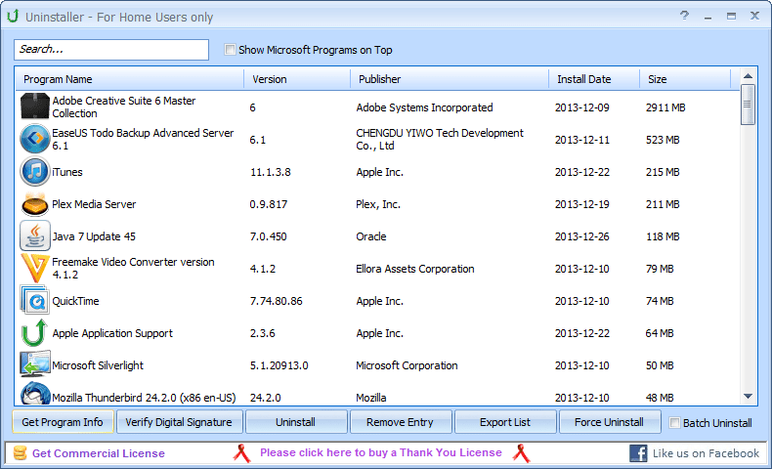Viewport: 772px width, 469px height.
Task: Click the Force Uninstall button
Action: 608,422
